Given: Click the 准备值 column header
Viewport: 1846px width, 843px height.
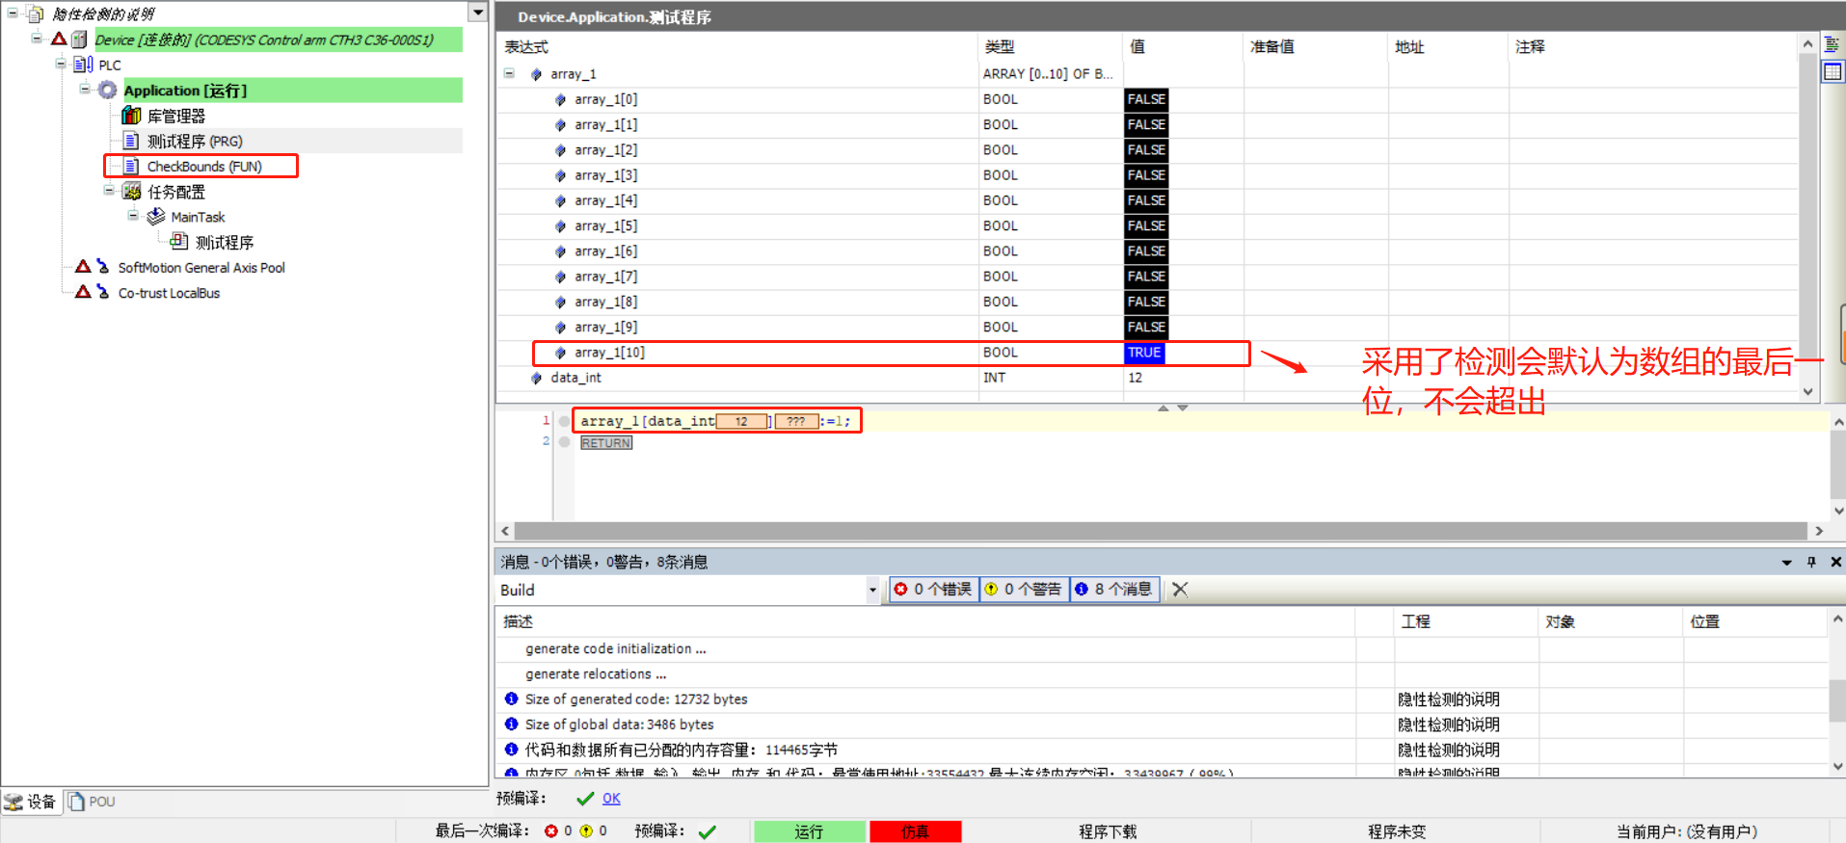Looking at the screenshot, I should [1272, 46].
